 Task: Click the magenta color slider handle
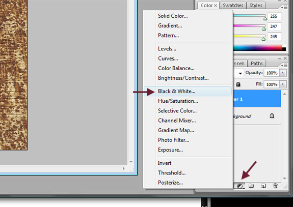(263, 28)
